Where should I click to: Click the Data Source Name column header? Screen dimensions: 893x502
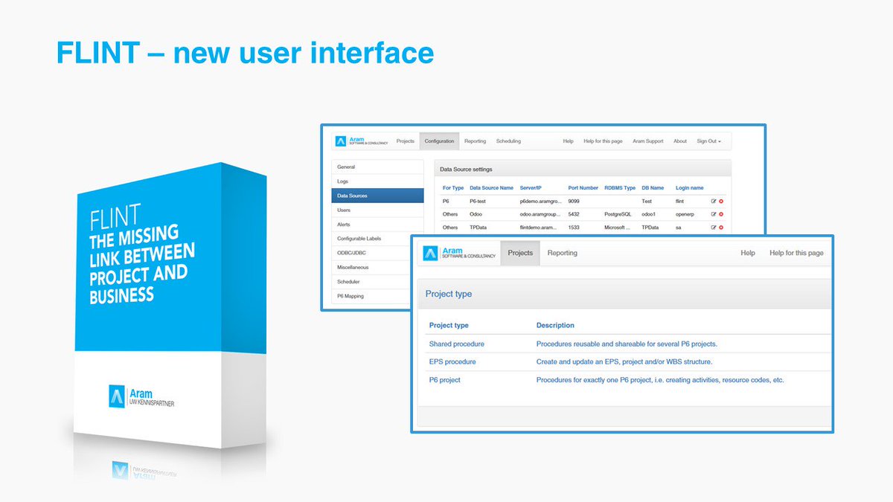[491, 188]
